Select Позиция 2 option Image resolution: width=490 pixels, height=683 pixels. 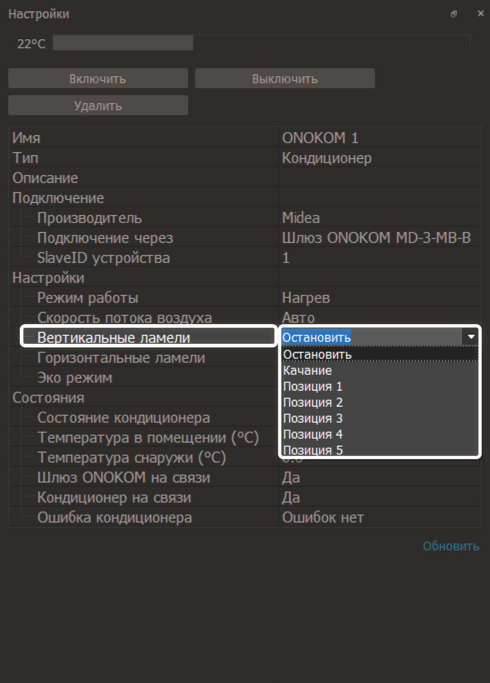(313, 403)
